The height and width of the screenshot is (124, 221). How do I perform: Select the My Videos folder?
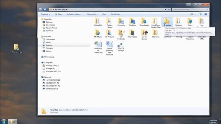click(x=133, y=34)
